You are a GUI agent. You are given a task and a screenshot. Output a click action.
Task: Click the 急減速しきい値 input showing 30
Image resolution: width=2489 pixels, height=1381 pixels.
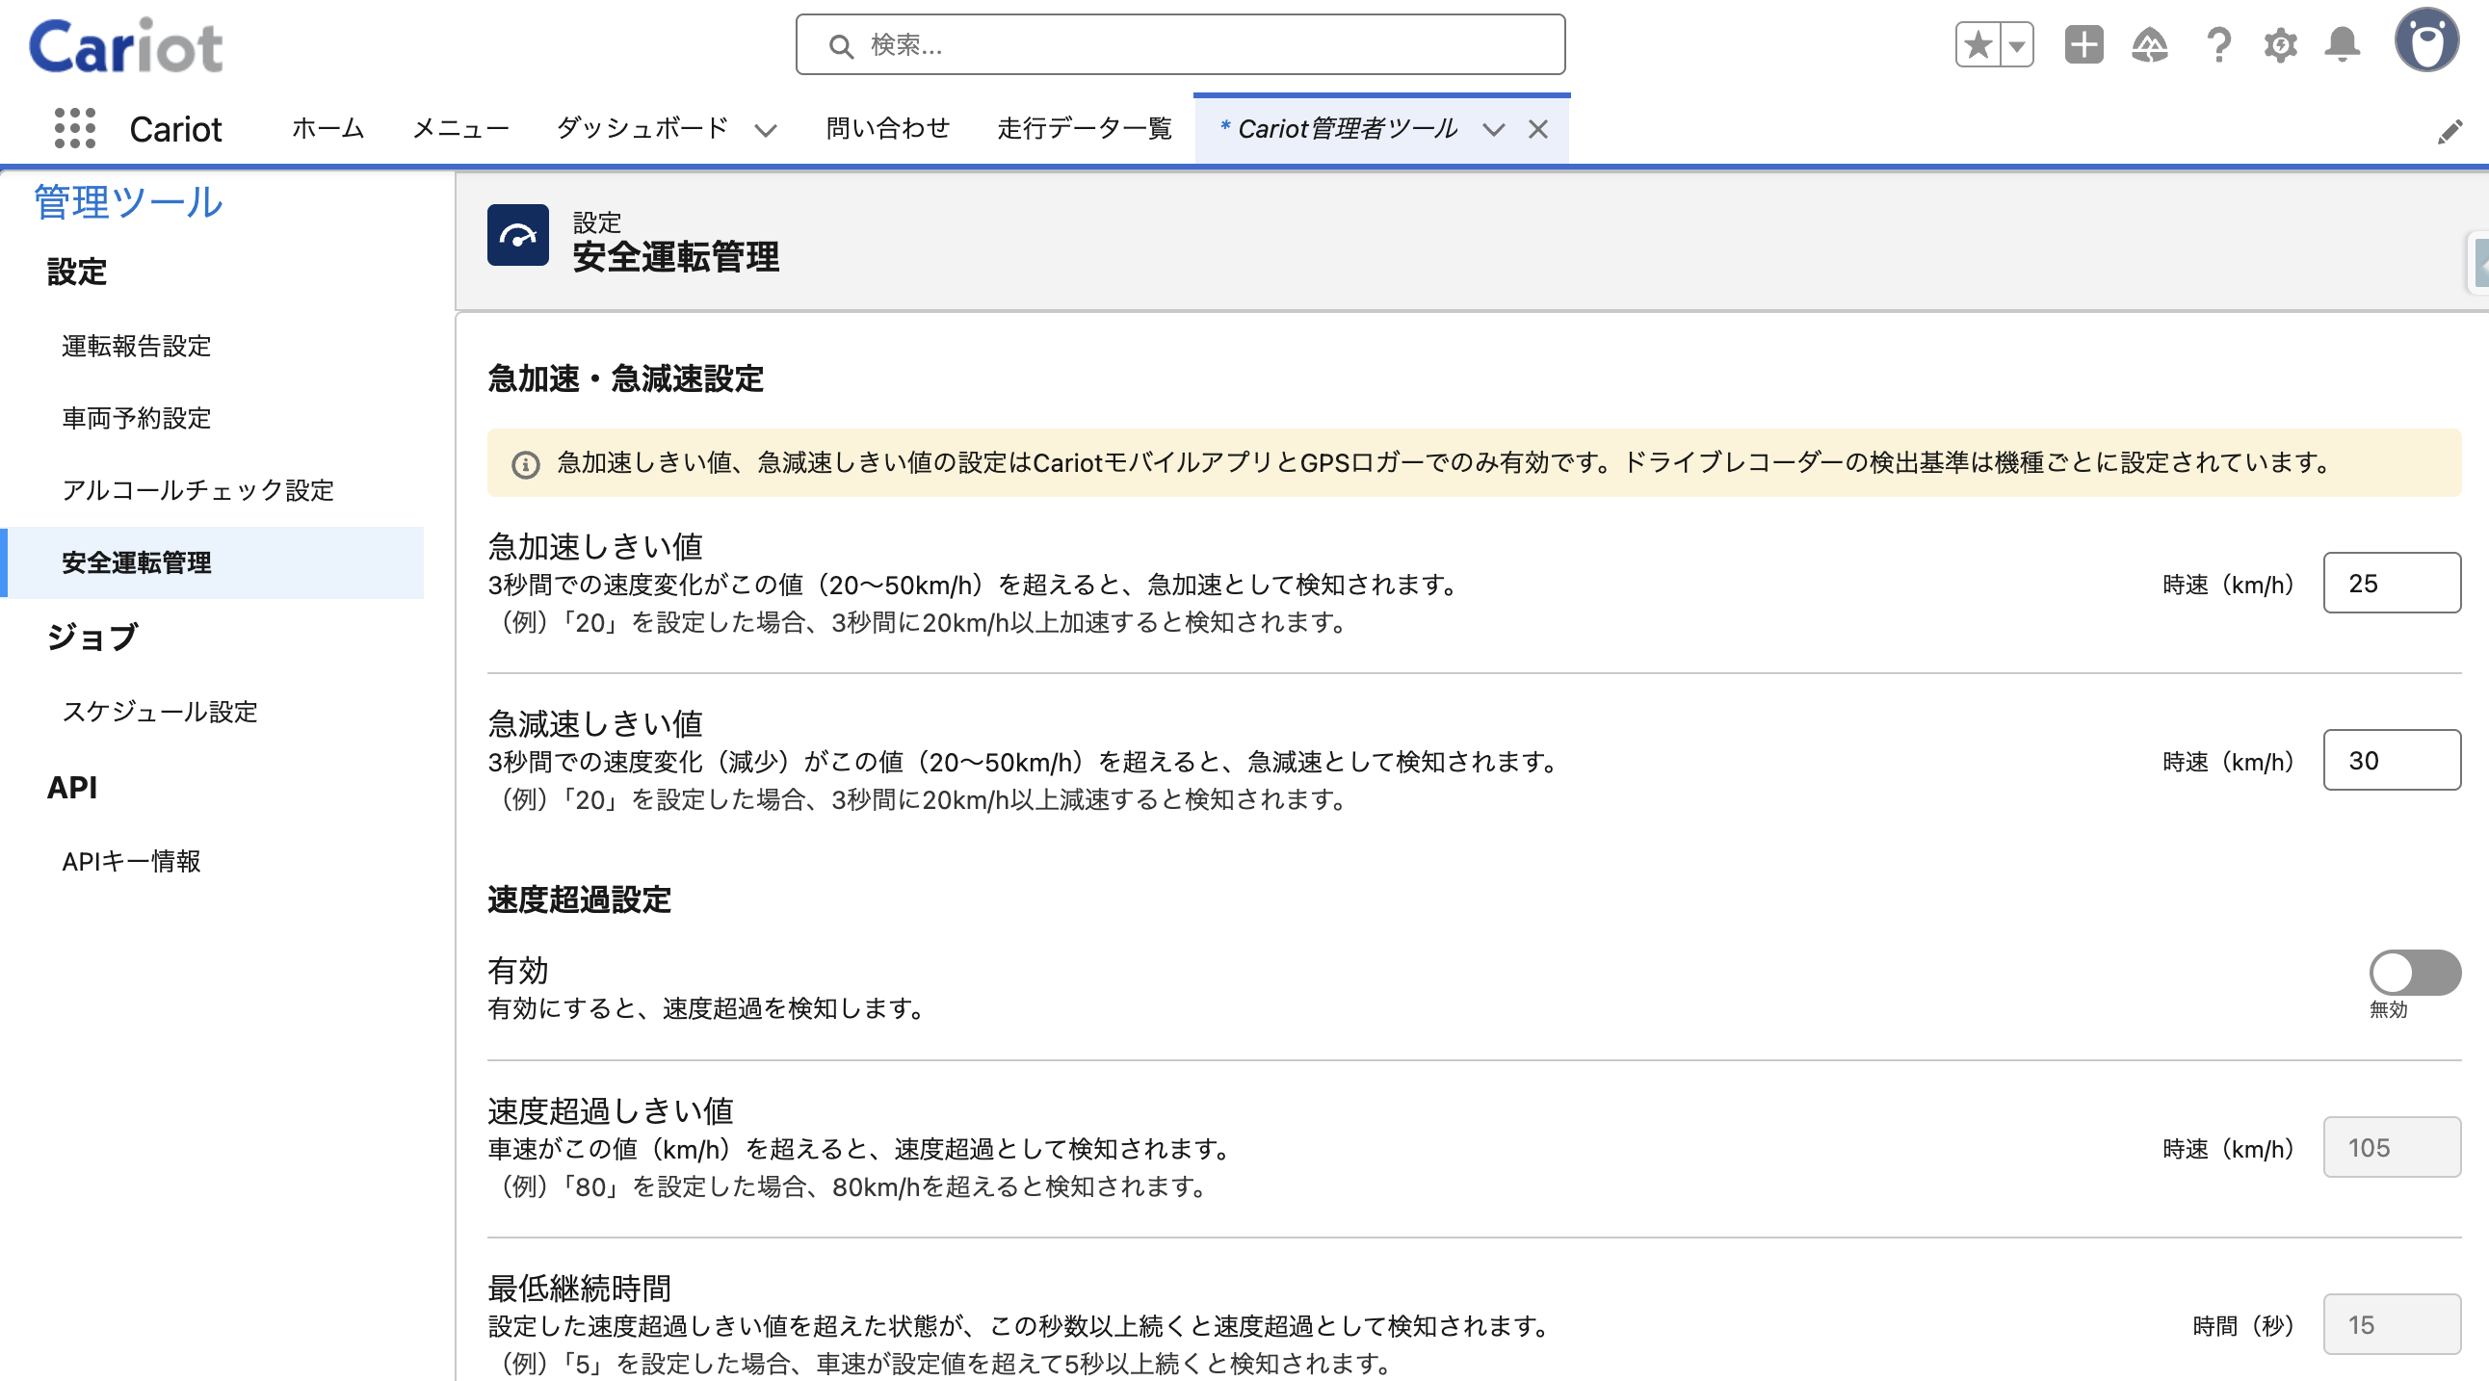[2392, 760]
